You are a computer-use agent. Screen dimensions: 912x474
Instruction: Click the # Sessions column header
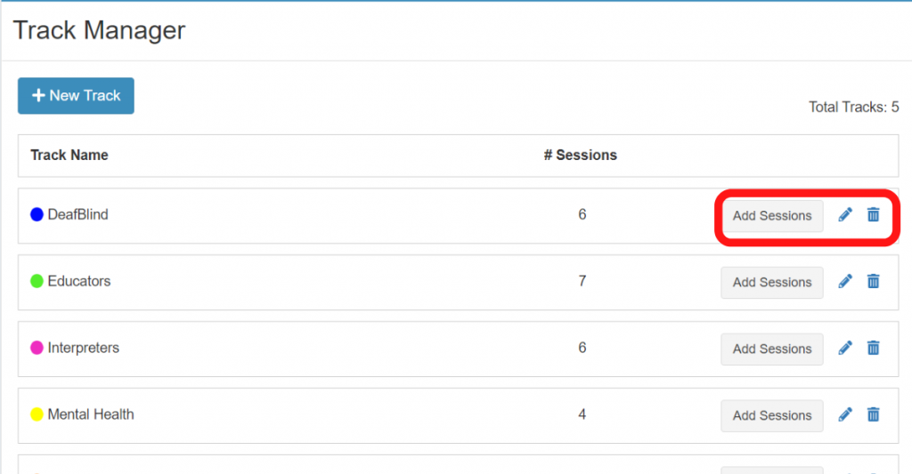point(581,155)
